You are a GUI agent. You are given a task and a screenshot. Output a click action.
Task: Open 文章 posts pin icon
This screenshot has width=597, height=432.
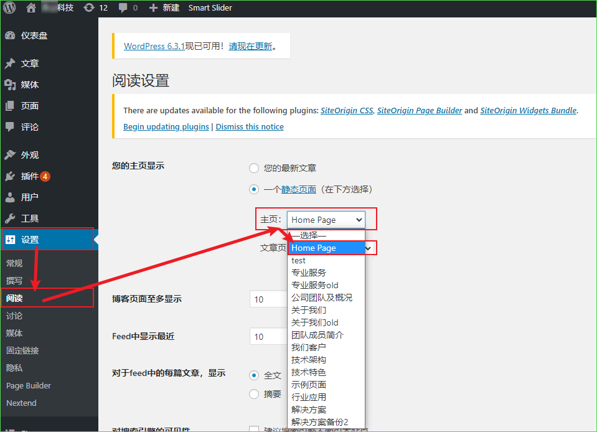point(11,63)
